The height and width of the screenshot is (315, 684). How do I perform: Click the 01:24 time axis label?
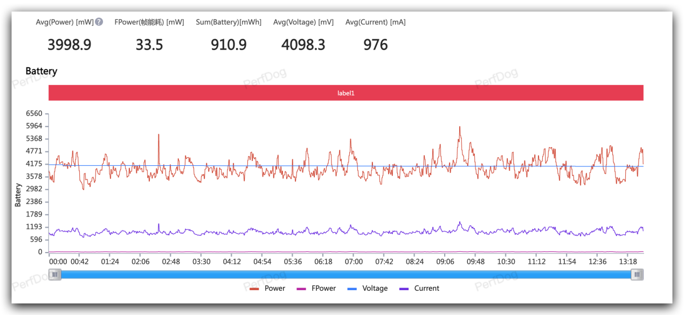[109, 262]
